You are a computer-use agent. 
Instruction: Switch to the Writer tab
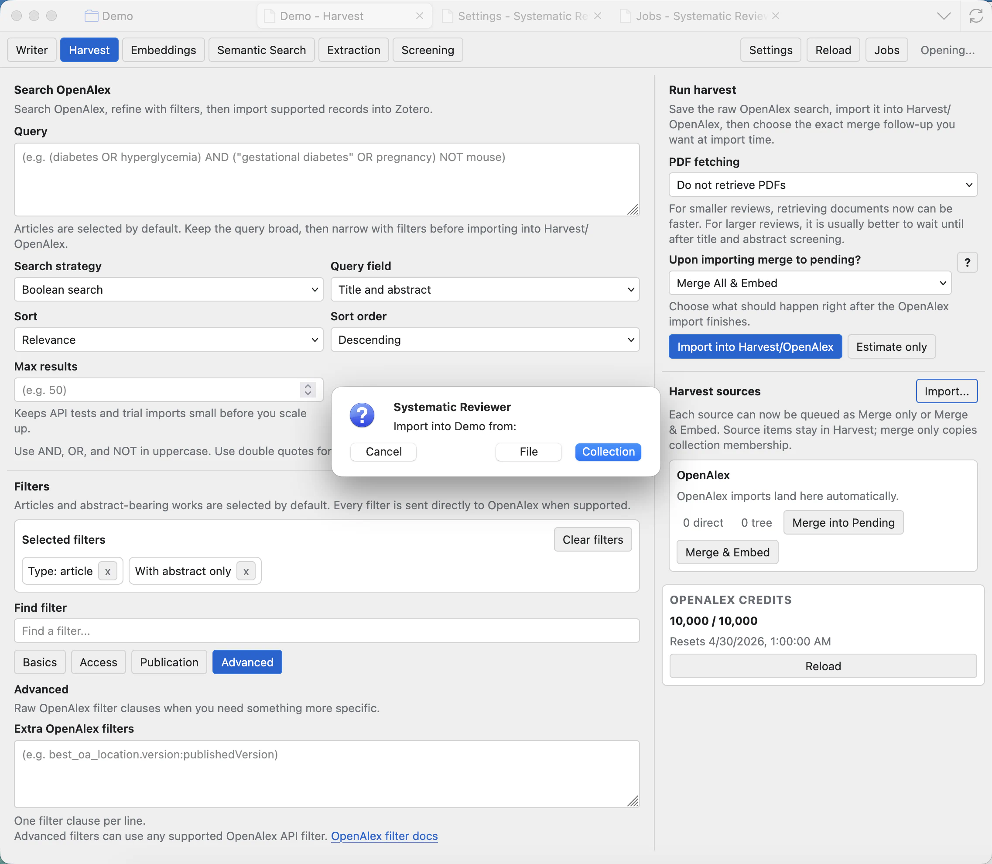click(32, 50)
